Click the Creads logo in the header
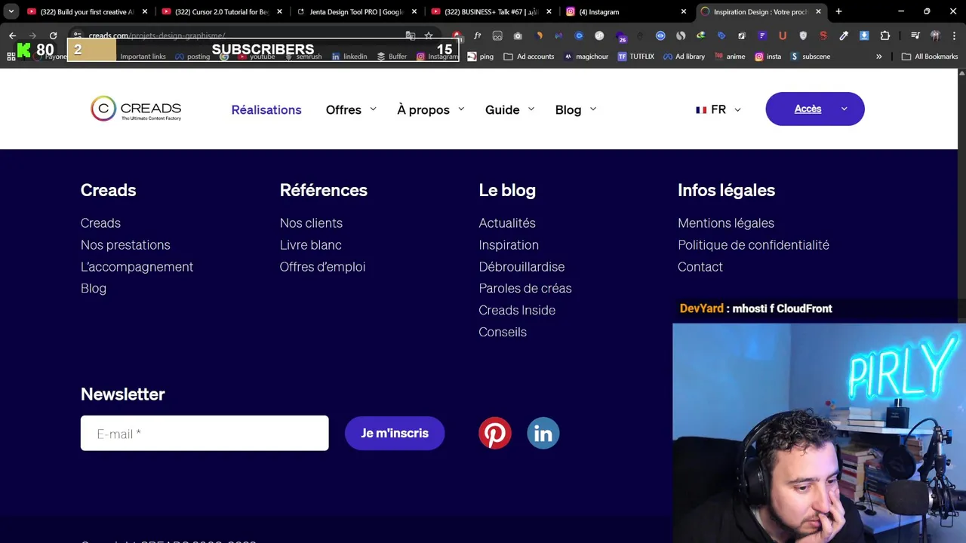Image resolution: width=966 pixels, height=543 pixels. tap(136, 109)
